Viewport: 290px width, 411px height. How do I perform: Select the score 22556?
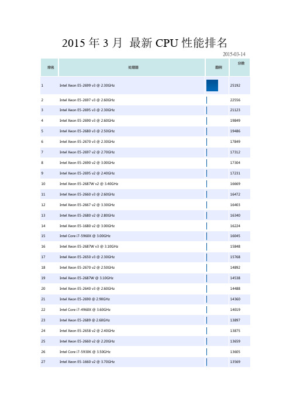click(235, 100)
